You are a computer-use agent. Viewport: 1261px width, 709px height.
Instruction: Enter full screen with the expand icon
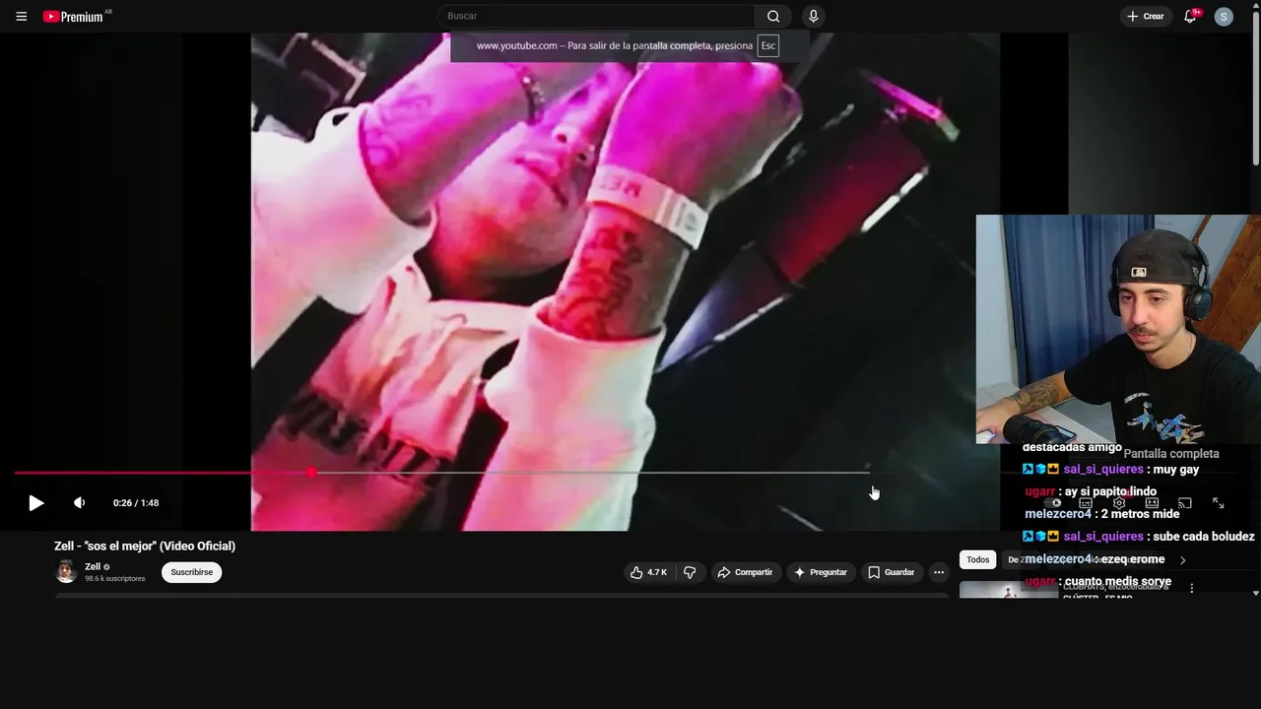1219,503
